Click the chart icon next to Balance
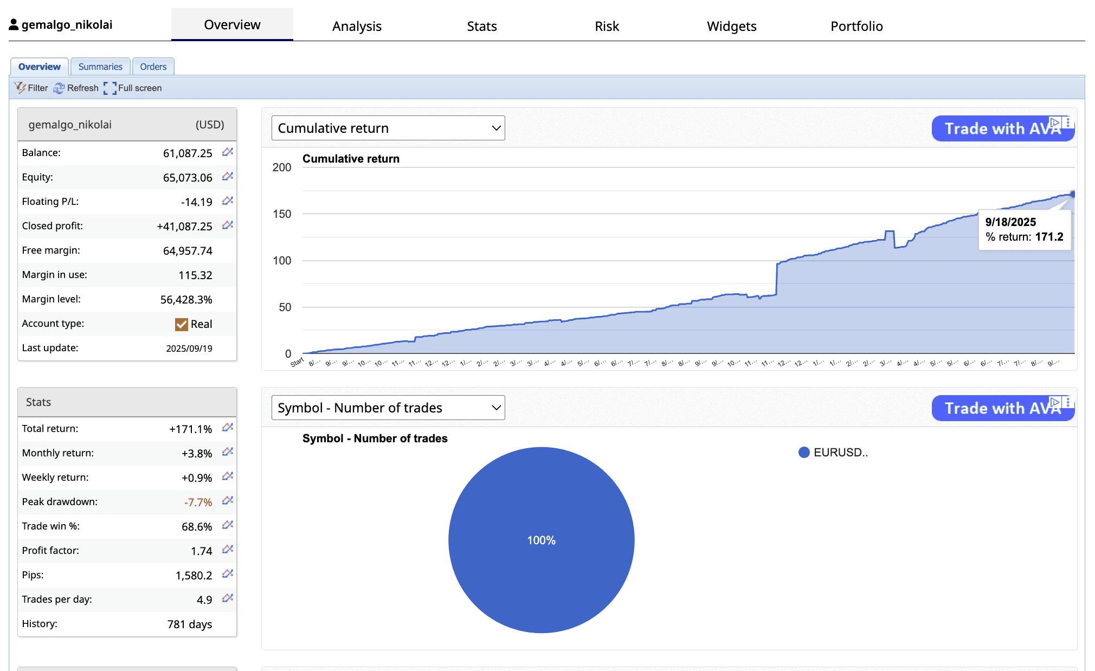 [x=228, y=152]
